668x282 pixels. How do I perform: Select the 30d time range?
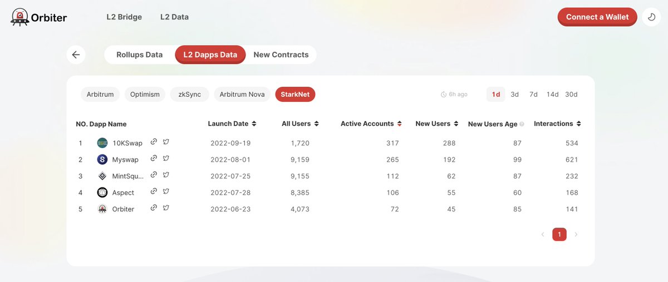571,95
